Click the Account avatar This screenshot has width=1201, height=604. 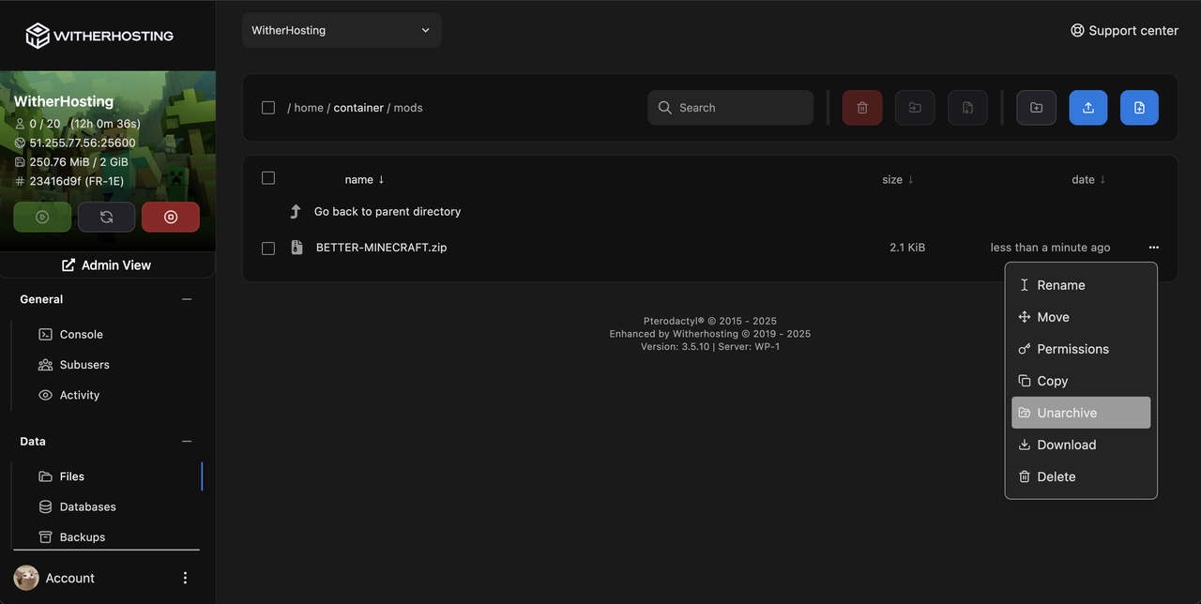(x=26, y=578)
